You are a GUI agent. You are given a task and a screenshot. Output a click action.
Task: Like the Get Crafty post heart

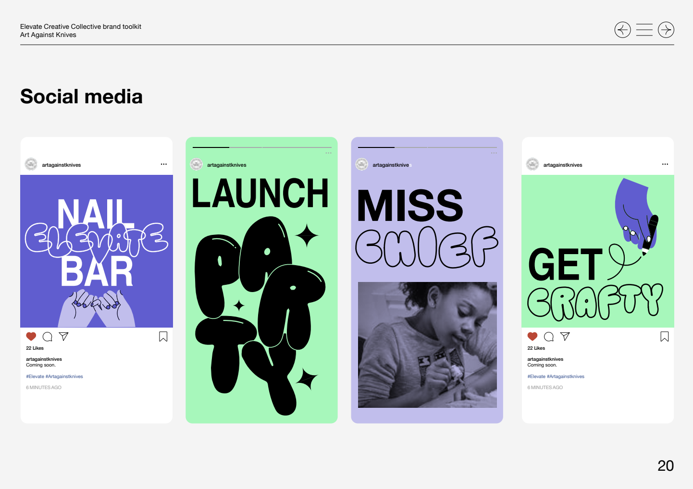click(x=532, y=336)
